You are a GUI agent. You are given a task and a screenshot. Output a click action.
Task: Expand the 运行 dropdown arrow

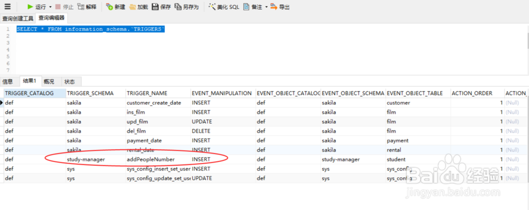[x=50, y=7]
